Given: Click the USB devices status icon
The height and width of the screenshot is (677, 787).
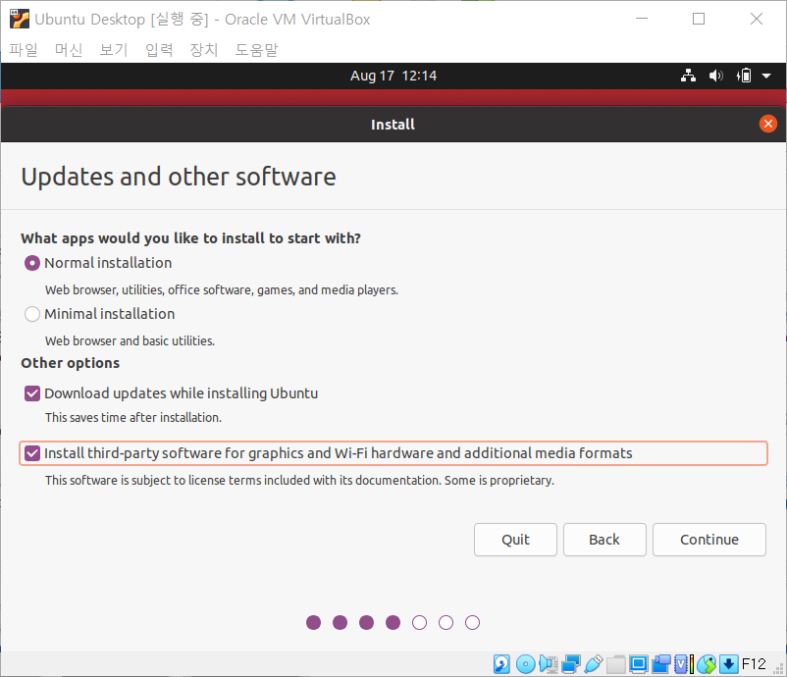Looking at the screenshot, I should pos(594,664).
